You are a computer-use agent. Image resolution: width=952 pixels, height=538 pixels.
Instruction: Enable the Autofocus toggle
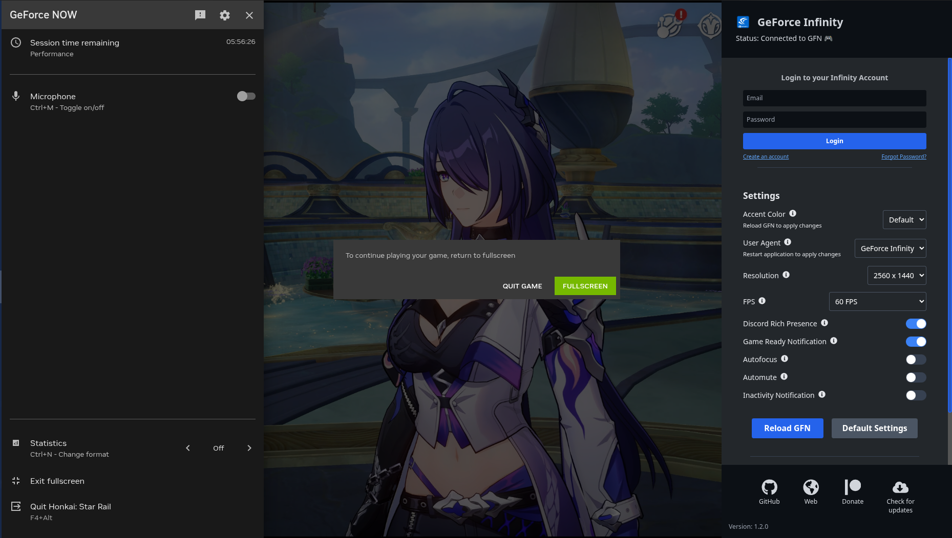(x=916, y=360)
